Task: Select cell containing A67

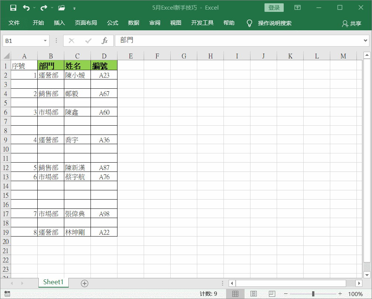Action: [x=104, y=94]
